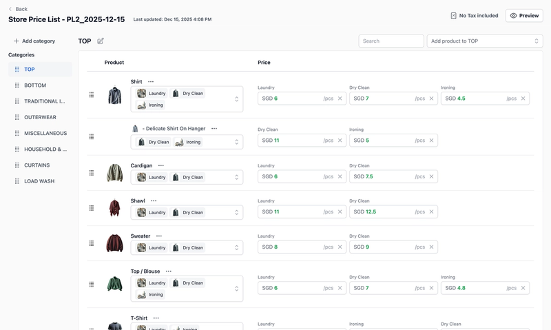Expand the Sweater services selector
Screen dimensions: 551x330
pyautogui.click(x=236, y=248)
